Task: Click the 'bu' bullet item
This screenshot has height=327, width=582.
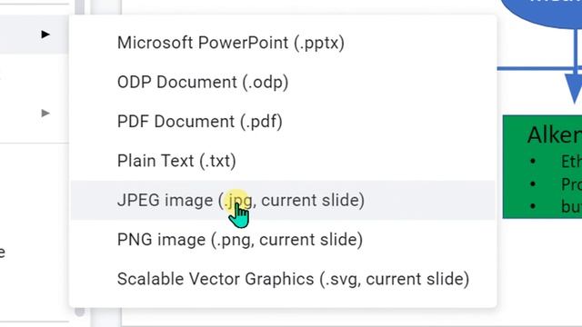Action: (572, 206)
